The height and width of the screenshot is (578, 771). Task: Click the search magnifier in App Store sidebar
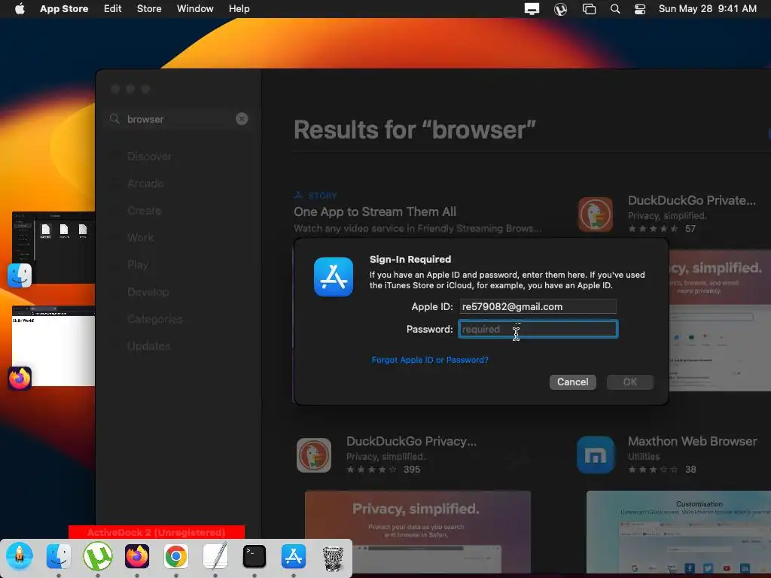(x=114, y=119)
